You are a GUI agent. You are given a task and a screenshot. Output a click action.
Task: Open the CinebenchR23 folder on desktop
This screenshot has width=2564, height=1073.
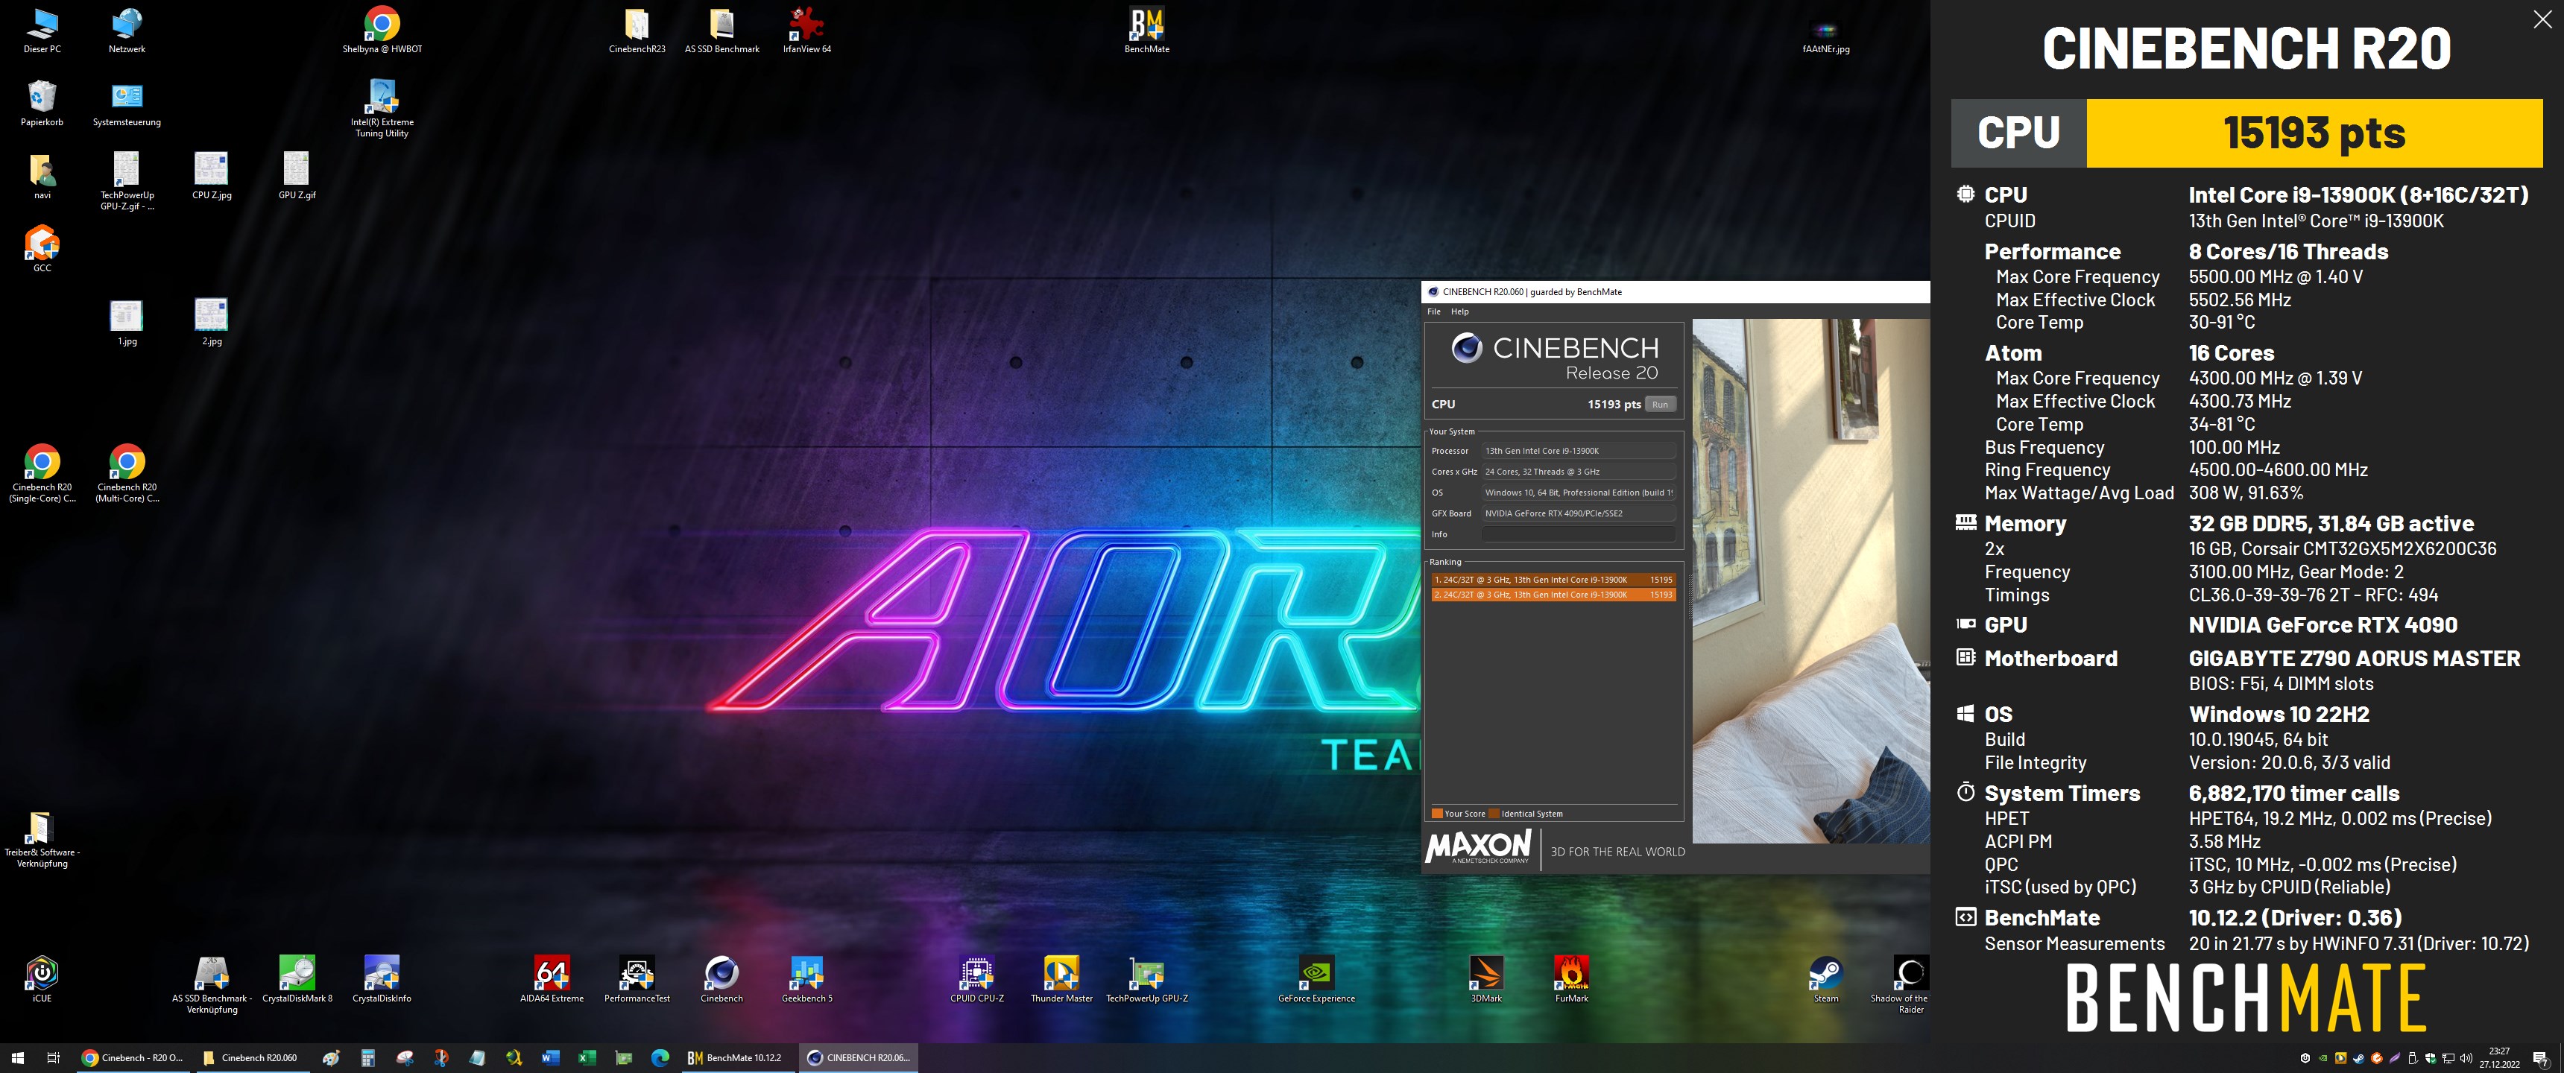pos(637,30)
